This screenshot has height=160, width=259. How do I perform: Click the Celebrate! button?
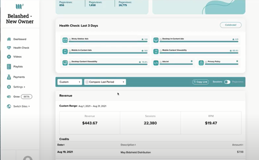point(230,25)
